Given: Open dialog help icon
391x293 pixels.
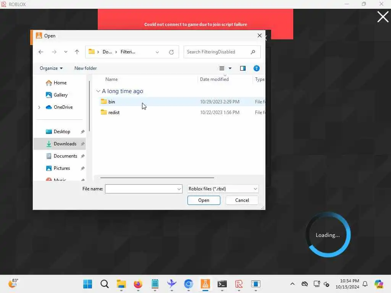Looking at the screenshot, I should tap(256, 68).
